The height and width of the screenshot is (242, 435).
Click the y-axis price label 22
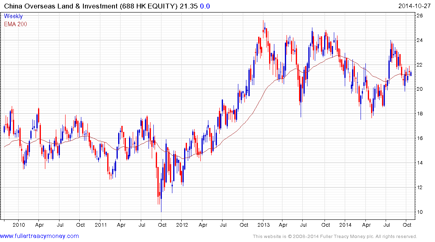coord(420,65)
